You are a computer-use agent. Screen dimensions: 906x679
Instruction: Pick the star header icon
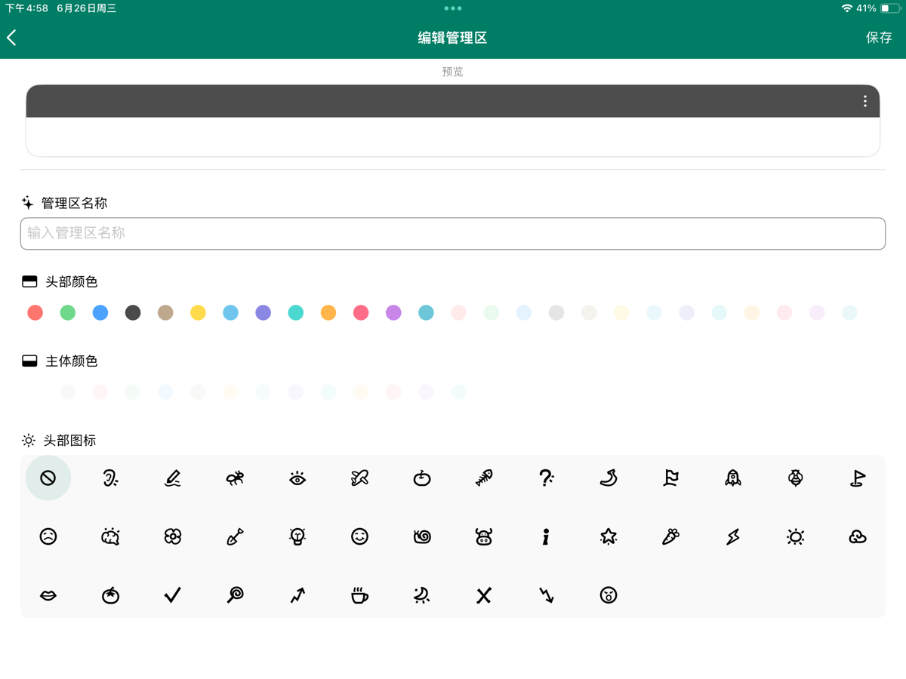(609, 536)
